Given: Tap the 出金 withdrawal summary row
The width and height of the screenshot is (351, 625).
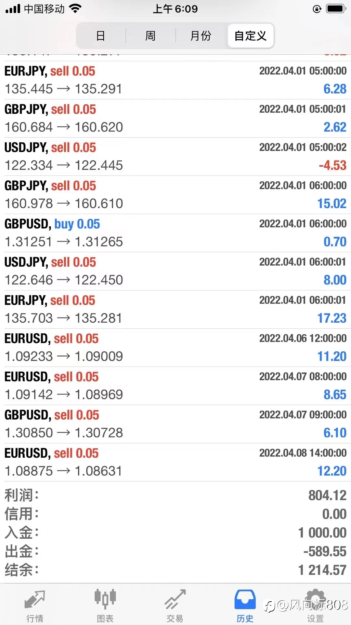Looking at the screenshot, I should (x=175, y=552).
